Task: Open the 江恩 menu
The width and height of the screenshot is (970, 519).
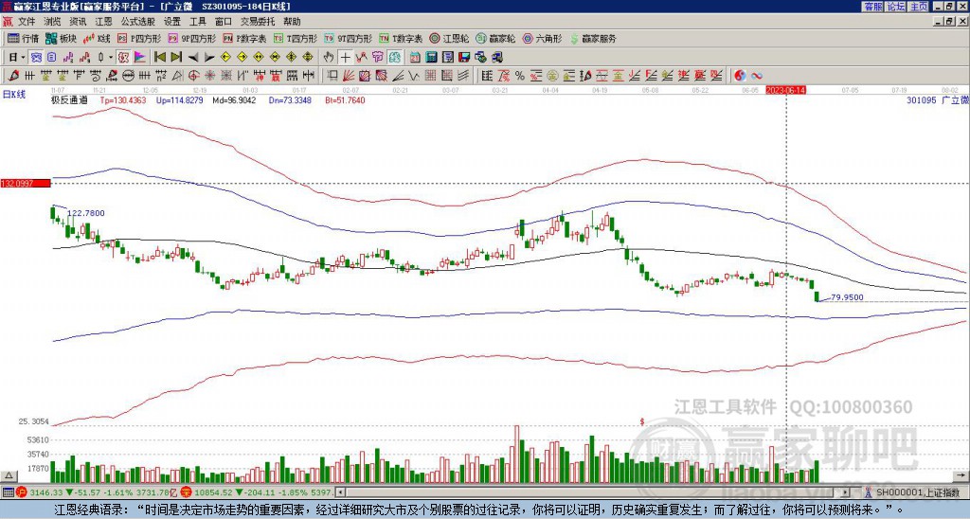Action: pos(103,22)
